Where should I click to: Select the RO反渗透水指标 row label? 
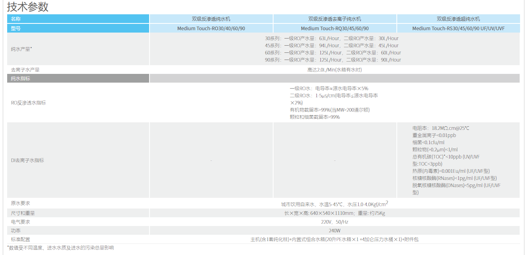[x=28, y=103]
